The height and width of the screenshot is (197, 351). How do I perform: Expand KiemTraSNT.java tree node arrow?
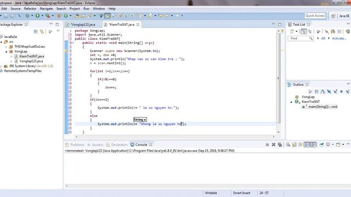[x=12, y=56]
